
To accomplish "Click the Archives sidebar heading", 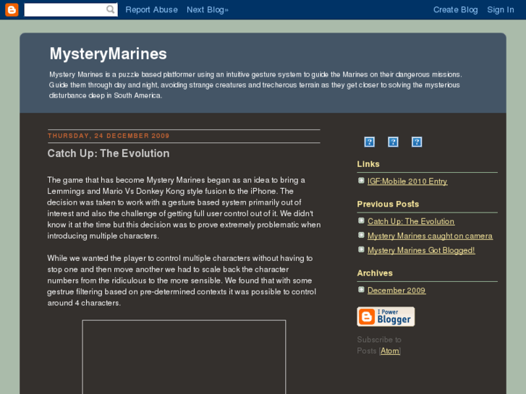I will click(375, 273).
